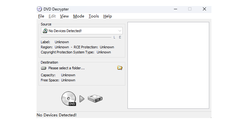Click the RCE Protection Unknown value
Viewport: 248px width, 124px height.
pyautogui.click(x=107, y=47)
